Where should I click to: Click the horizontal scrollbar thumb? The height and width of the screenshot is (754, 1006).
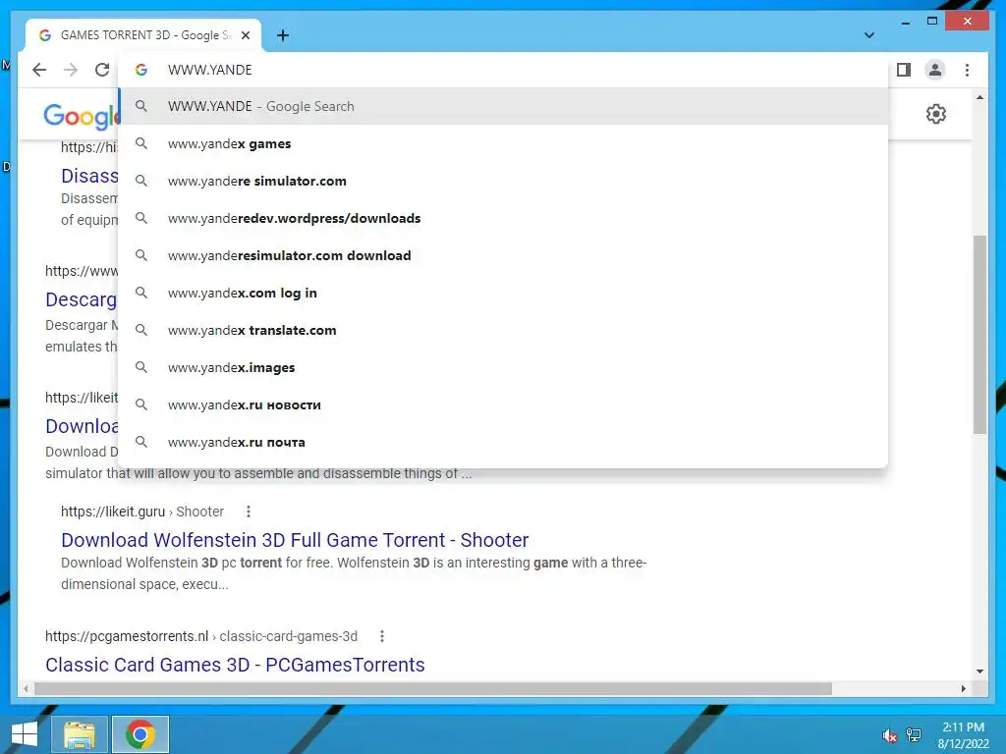[x=433, y=688]
